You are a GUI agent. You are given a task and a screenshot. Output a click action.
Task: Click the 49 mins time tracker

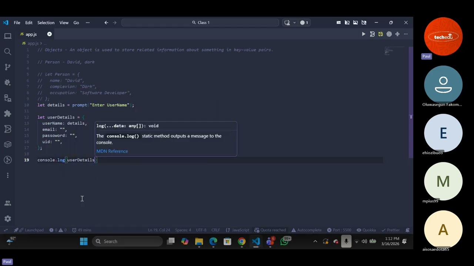coord(81,230)
